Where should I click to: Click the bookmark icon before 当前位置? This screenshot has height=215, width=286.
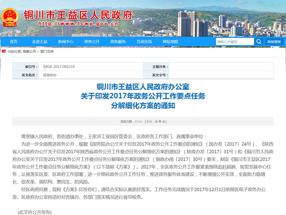point(3,51)
